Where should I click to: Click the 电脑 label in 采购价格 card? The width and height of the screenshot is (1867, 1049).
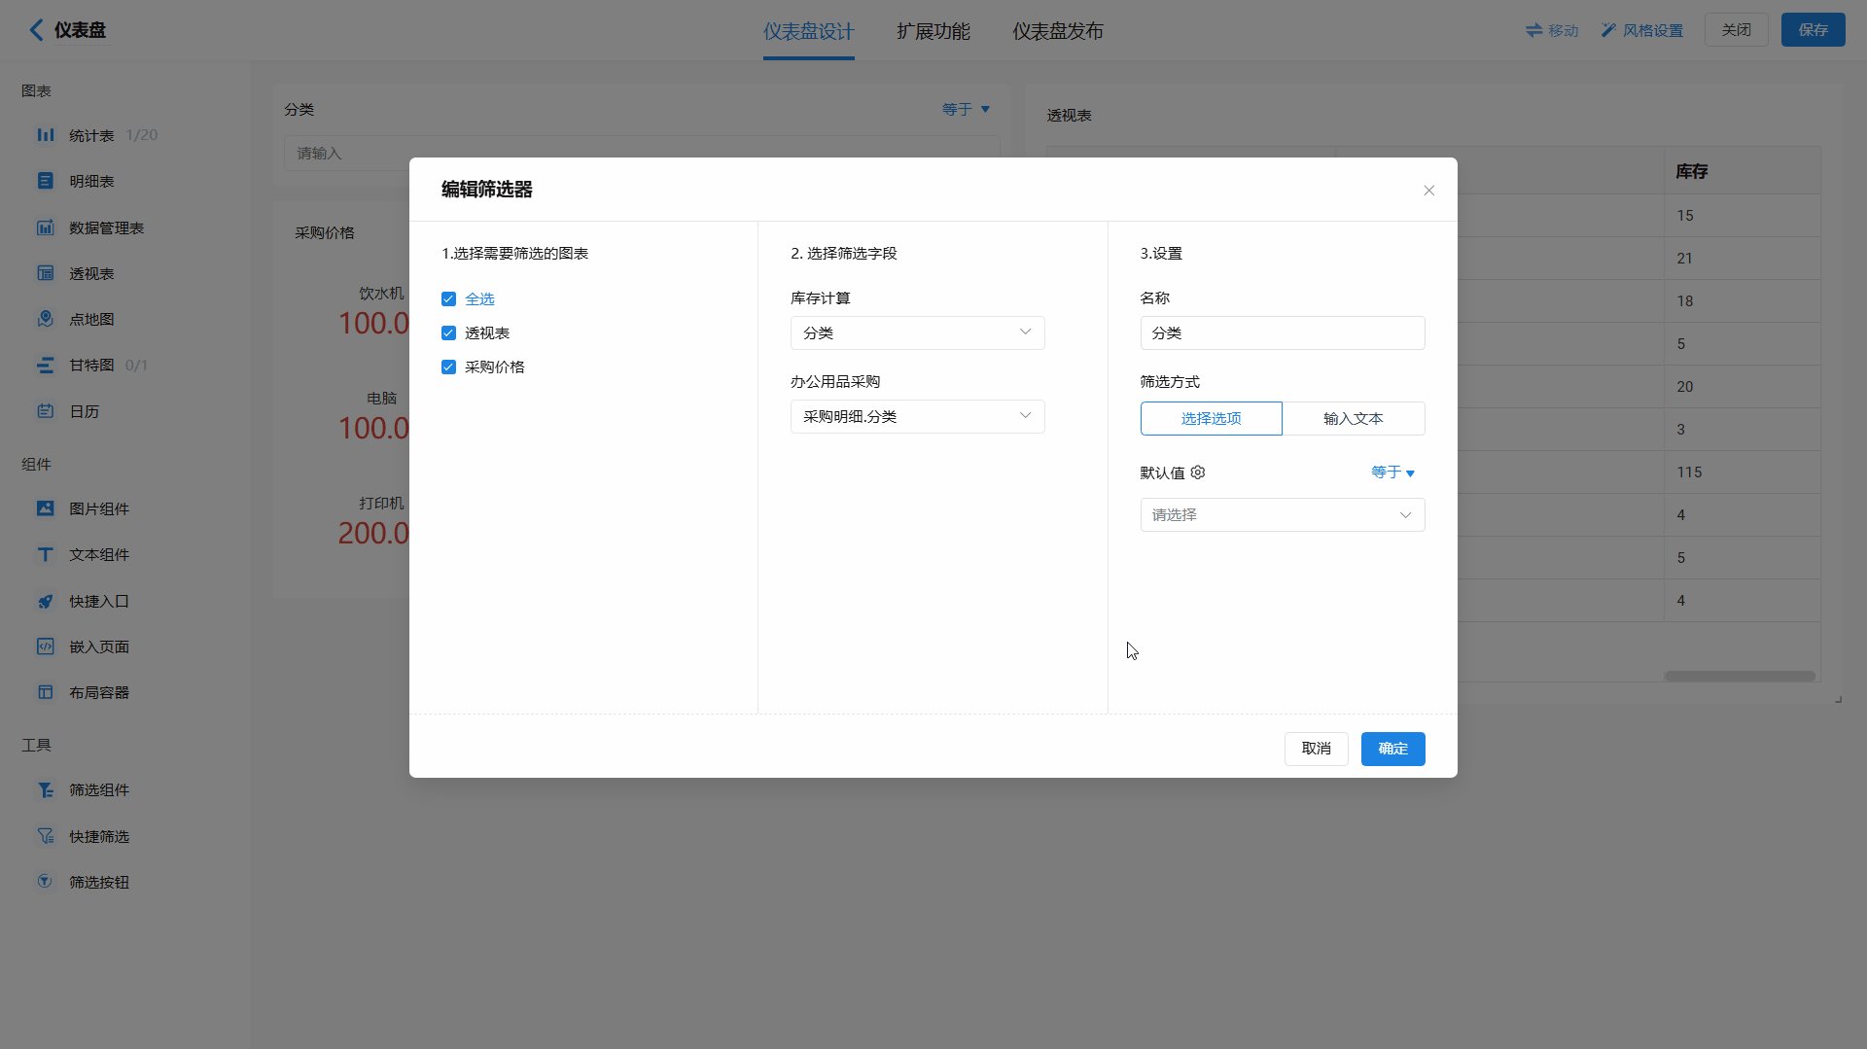coord(381,398)
